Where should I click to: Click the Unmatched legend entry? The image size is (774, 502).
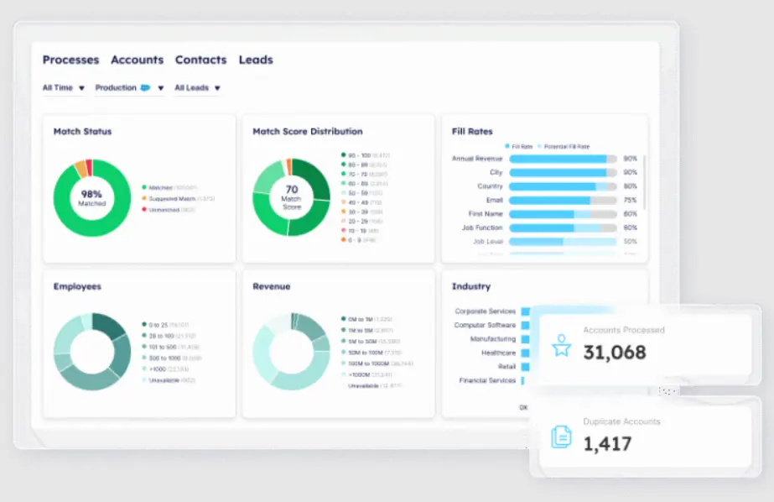tap(169, 210)
